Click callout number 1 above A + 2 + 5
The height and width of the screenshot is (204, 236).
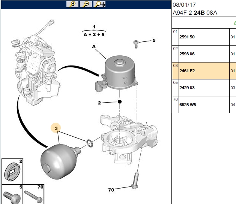(94, 27)
